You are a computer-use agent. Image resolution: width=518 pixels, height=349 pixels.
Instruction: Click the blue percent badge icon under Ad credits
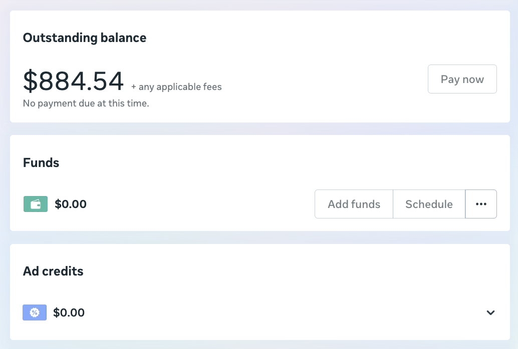(34, 312)
